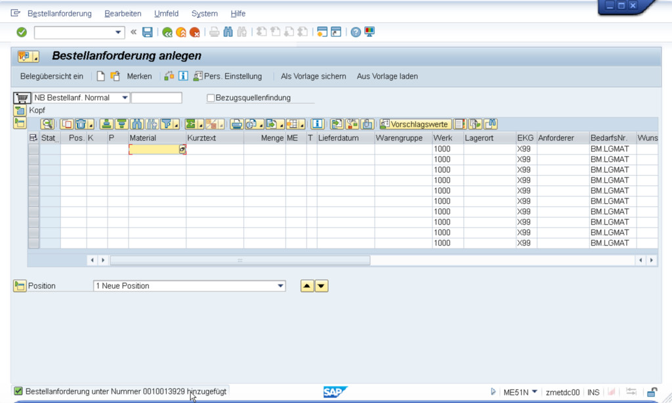
Task: Open the Umfeld menu
Action: [x=166, y=14]
